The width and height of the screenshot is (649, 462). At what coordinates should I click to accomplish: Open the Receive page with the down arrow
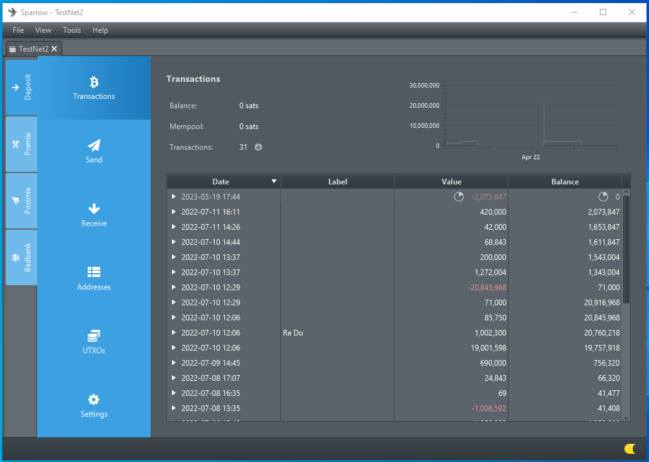click(94, 215)
